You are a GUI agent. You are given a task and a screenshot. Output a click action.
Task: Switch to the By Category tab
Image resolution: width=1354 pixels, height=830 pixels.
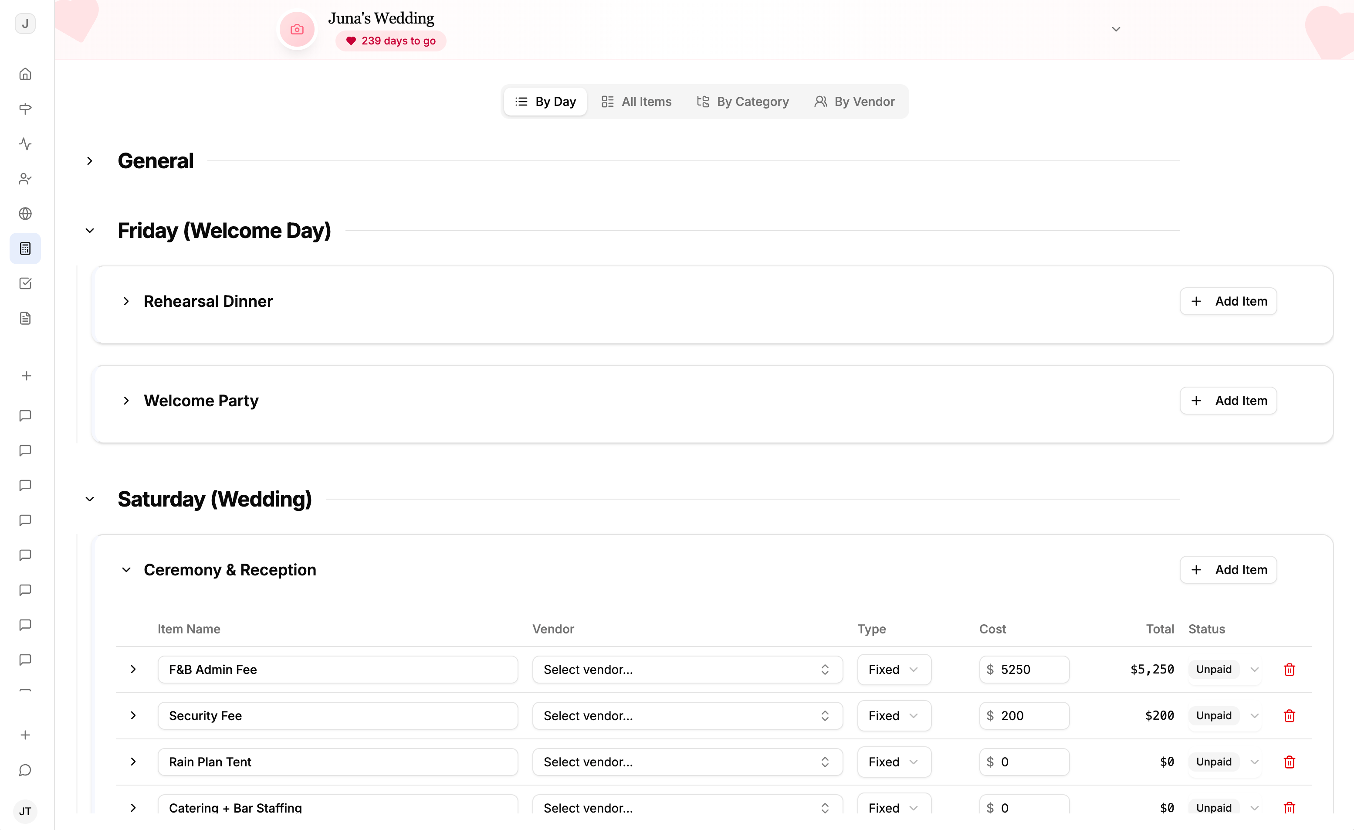click(743, 102)
